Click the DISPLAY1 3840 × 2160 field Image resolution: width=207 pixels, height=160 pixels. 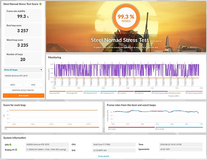point(47,150)
